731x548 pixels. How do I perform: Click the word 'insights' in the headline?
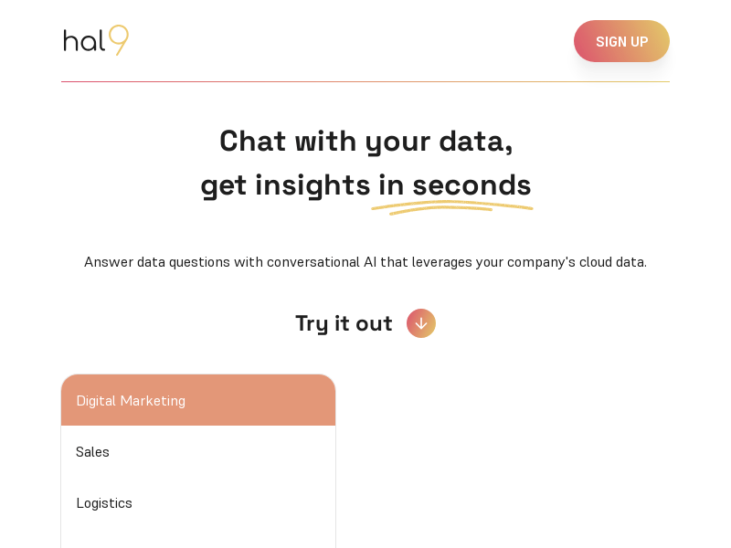pos(313,185)
